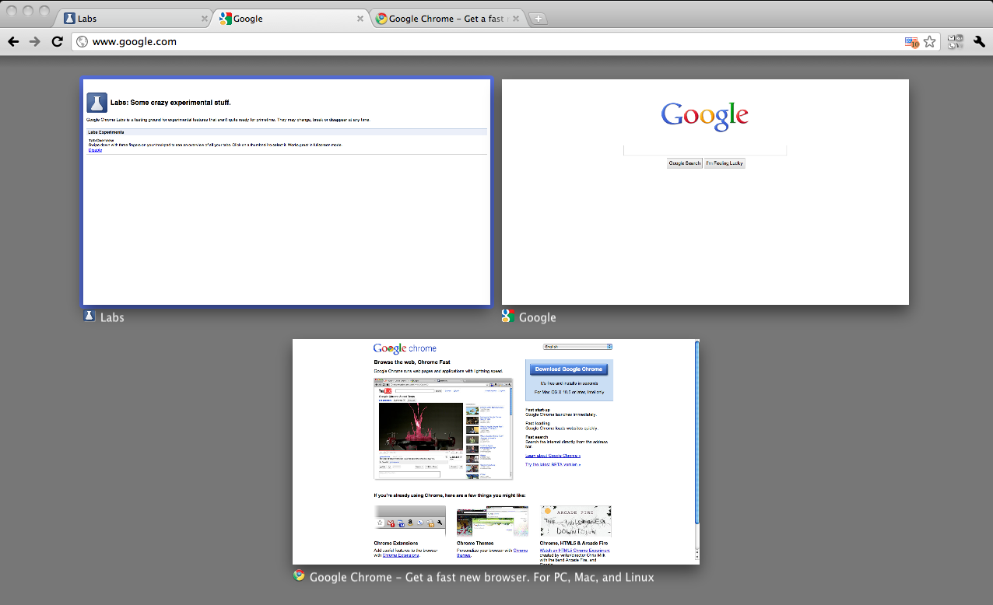Screen dimensions: 993x605
Task: Open the Google homepage thumbnail
Action: (x=705, y=192)
